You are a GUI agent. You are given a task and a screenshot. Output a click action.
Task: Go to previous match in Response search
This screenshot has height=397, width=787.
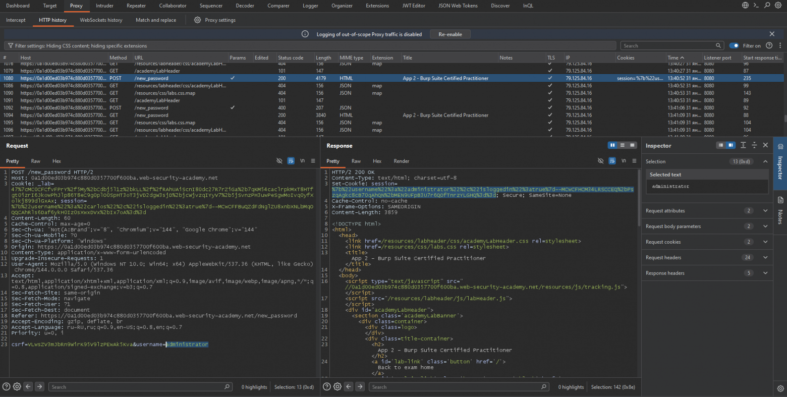pos(349,387)
